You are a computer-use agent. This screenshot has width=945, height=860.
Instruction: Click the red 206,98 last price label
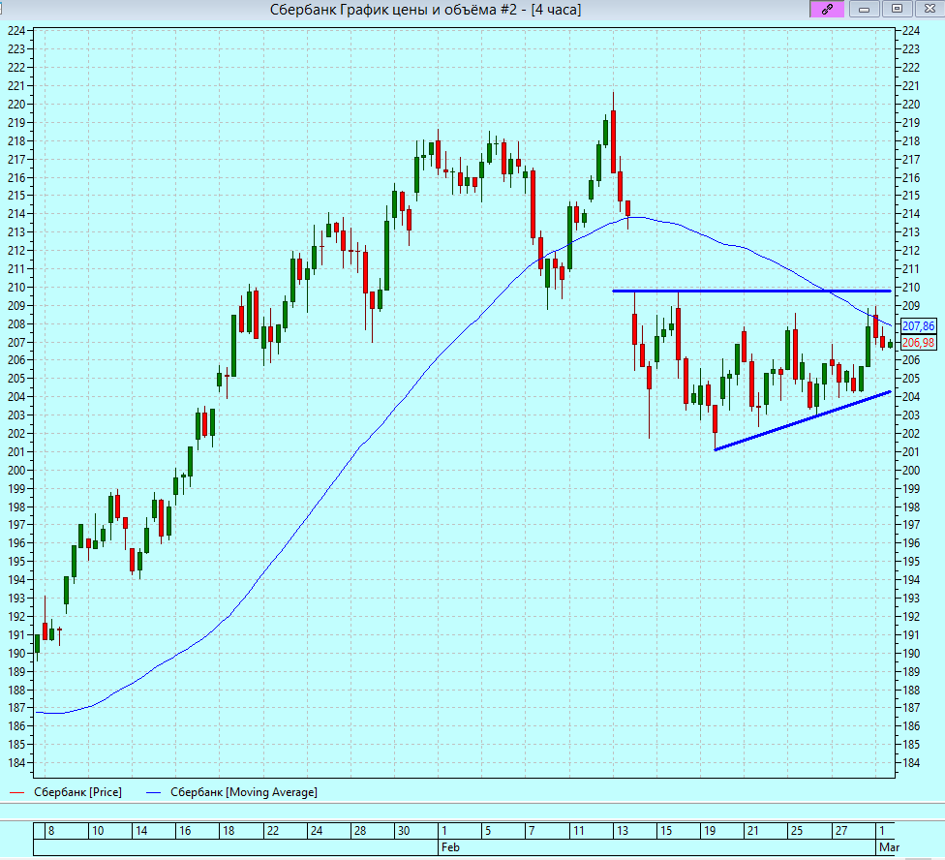coord(919,342)
